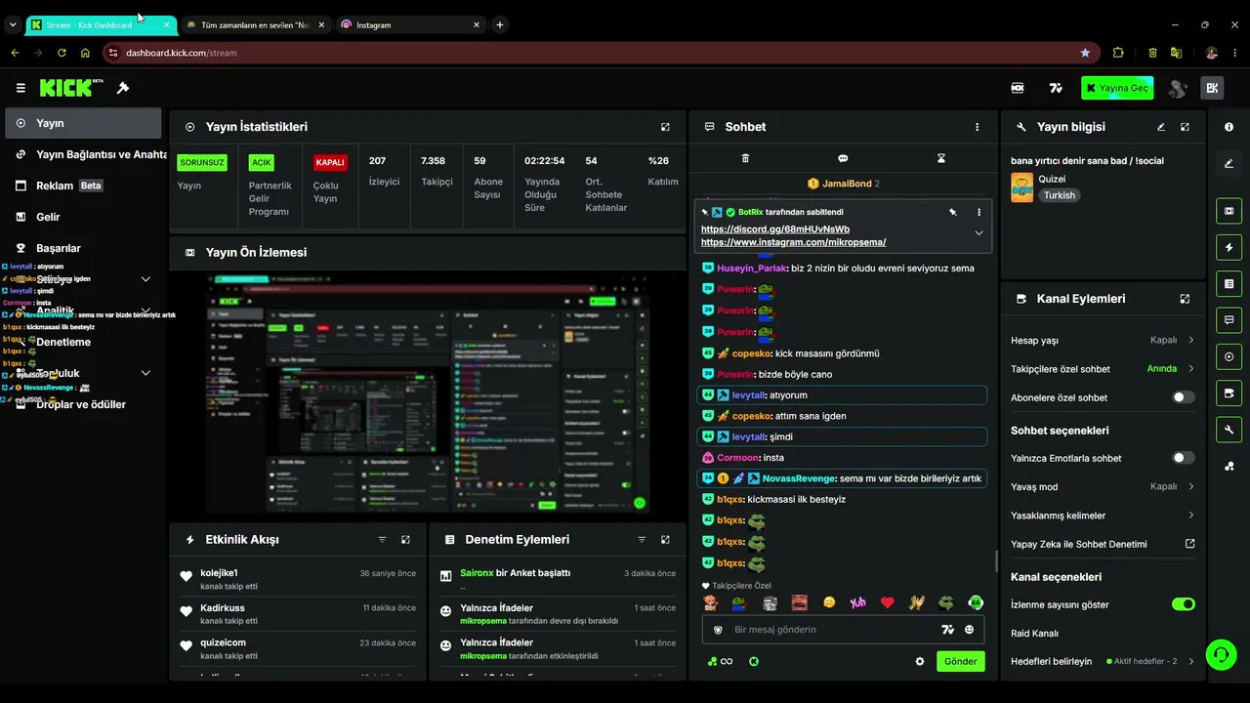Toggle chat widget in right sidebar

(x=1229, y=320)
